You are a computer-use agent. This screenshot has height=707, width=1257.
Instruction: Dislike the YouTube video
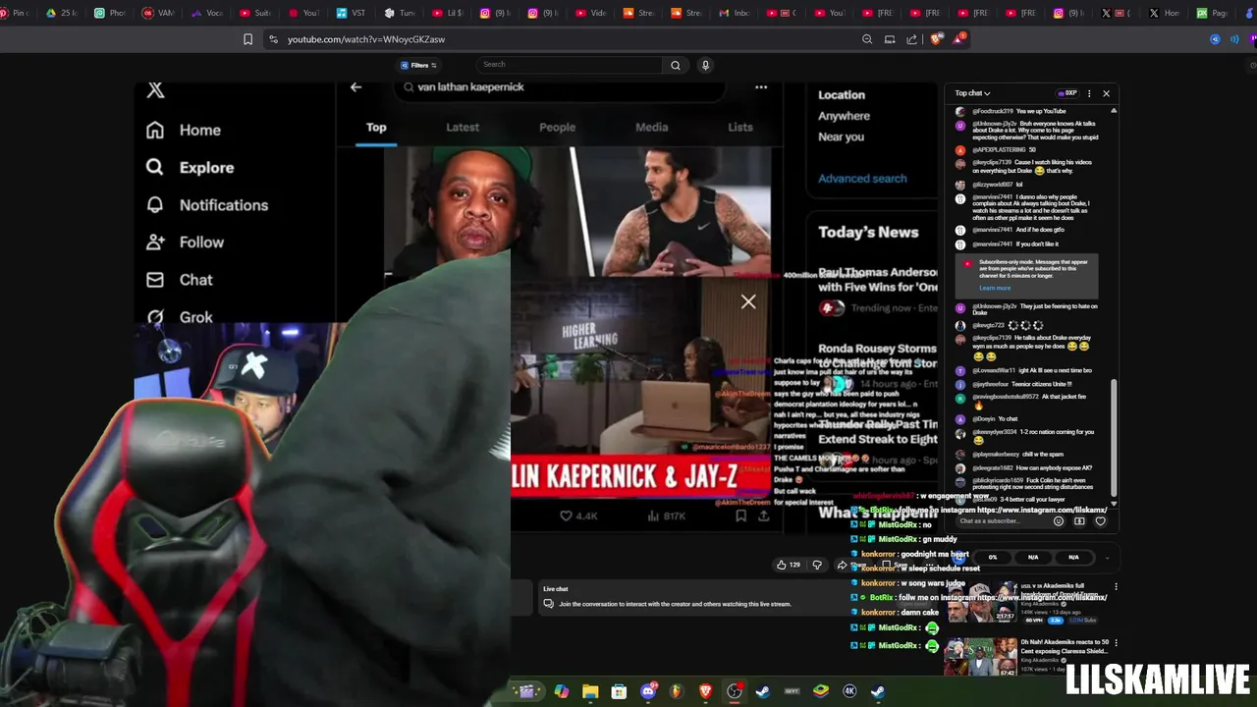pyautogui.click(x=817, y=565)
